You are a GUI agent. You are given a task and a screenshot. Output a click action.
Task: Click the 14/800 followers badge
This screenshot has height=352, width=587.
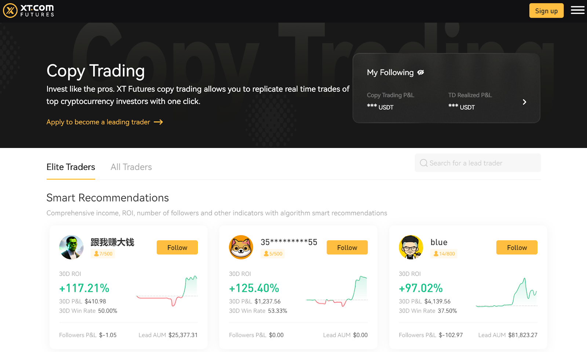pos(444,254)
